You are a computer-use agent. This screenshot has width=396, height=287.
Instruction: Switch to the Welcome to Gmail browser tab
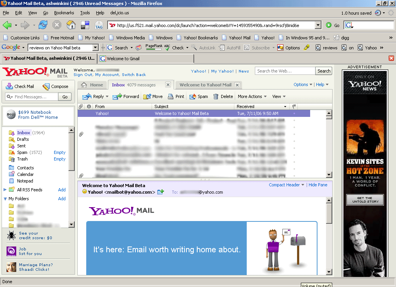[x=145, y=59]
